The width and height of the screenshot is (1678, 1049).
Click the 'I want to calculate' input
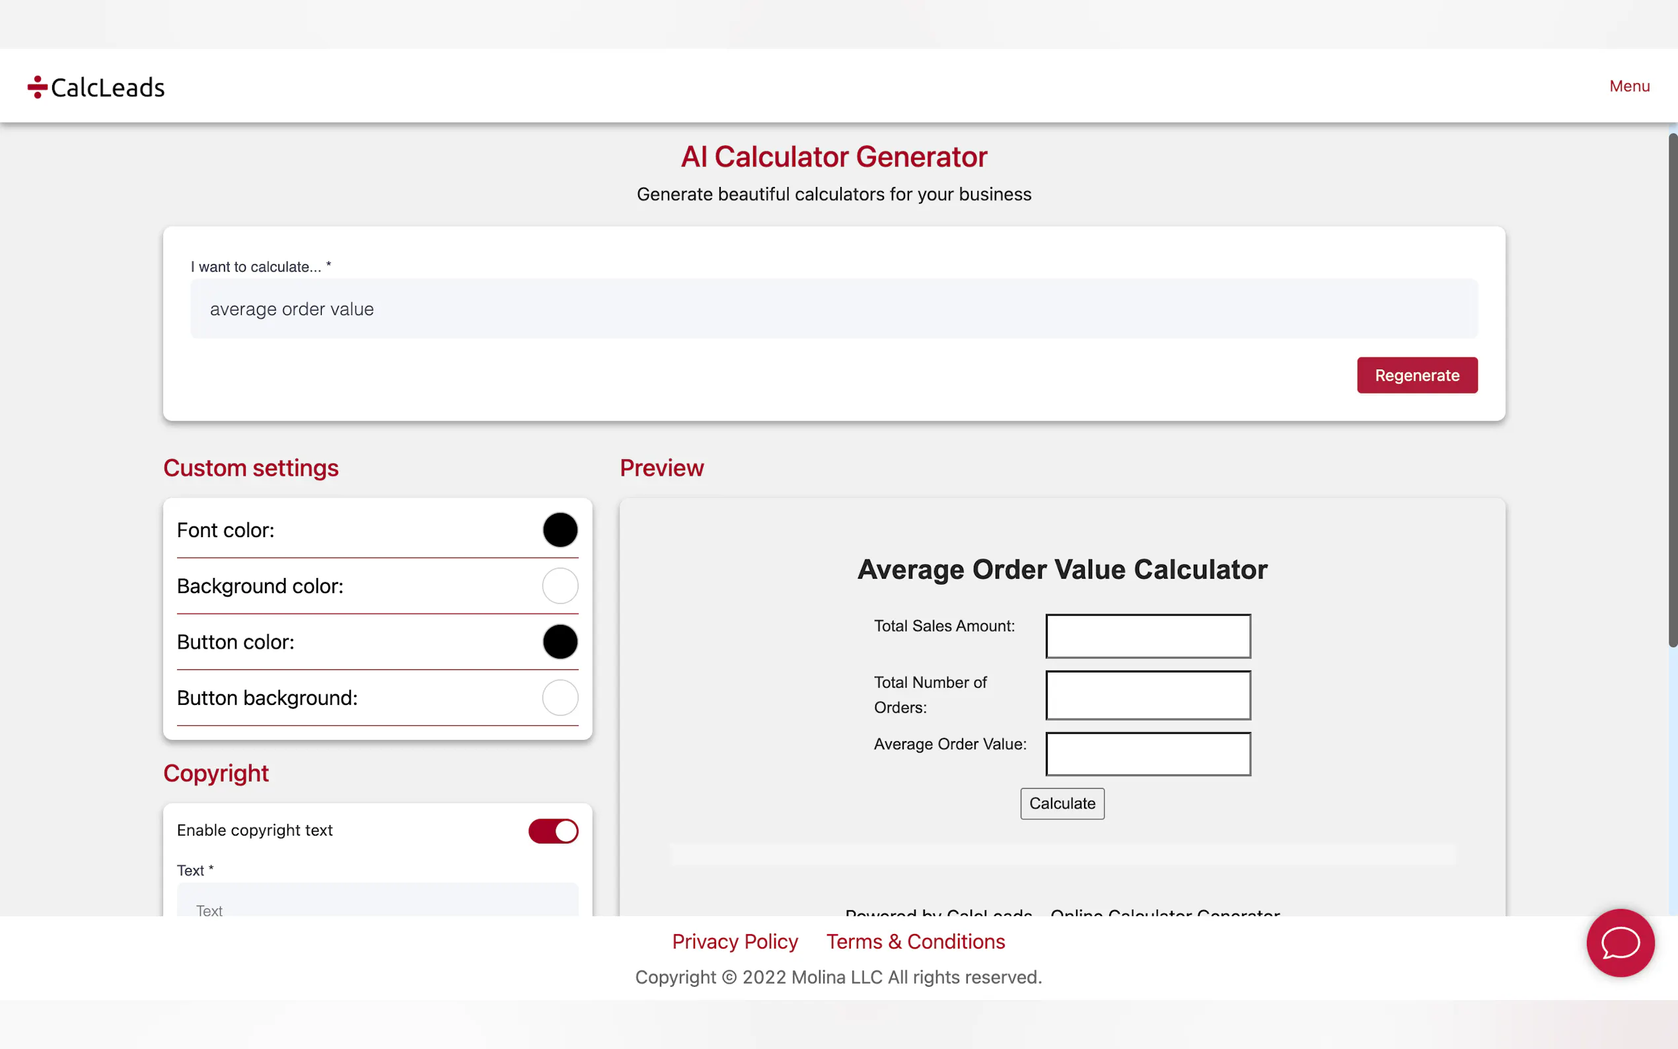pyautogui.click(x=834, y=309)
